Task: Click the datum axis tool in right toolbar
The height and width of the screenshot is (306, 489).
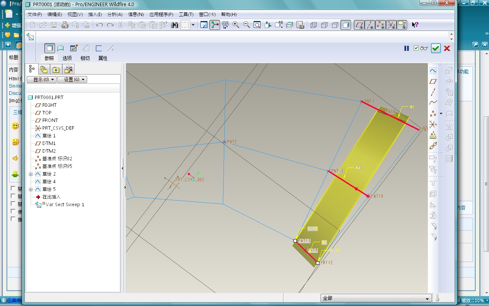Action: [x=433, y=92]
